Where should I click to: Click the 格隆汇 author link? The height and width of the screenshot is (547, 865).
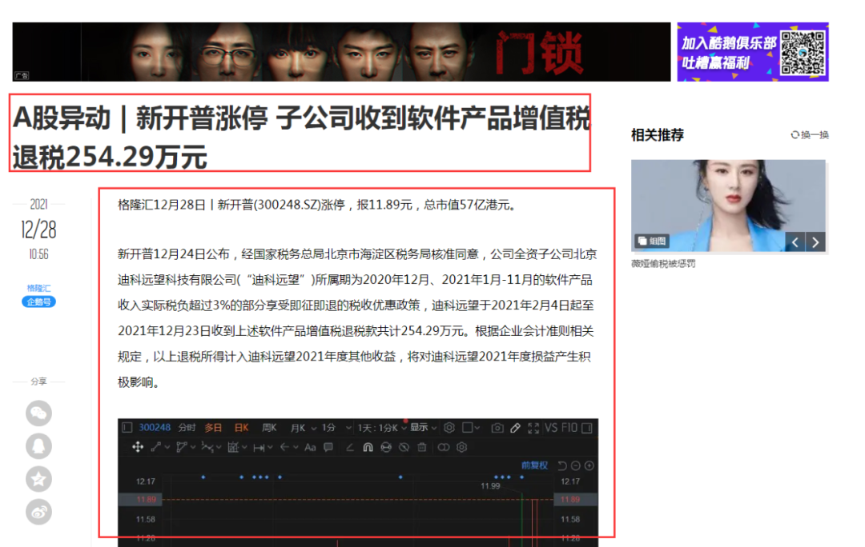(38, 288)
